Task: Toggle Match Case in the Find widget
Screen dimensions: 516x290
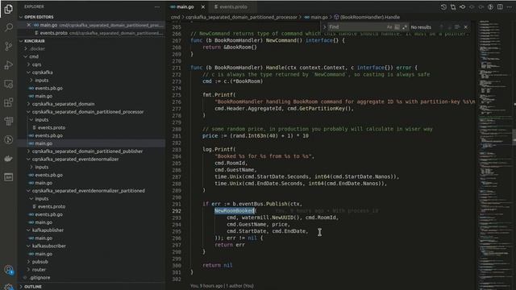Action: (389, 27)
